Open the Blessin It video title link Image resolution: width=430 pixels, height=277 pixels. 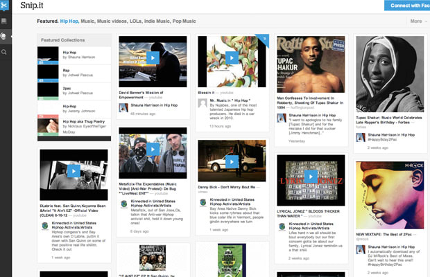click(x=206, y=93)
